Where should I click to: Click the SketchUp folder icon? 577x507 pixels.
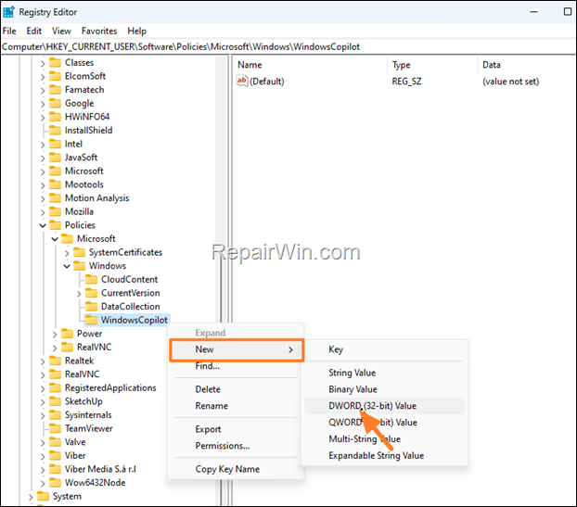56,401
